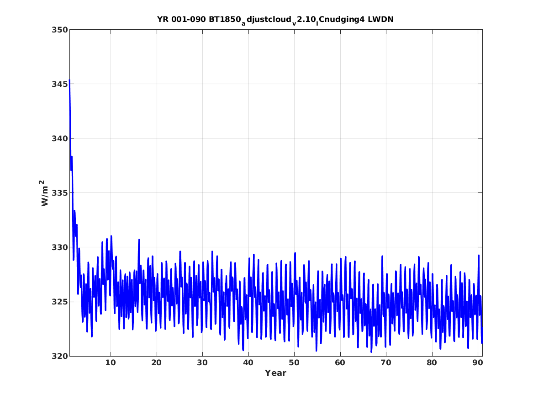Click the X-axis tick label 10
Viewport: 533px width, 400px height.
tap(111, 363)
